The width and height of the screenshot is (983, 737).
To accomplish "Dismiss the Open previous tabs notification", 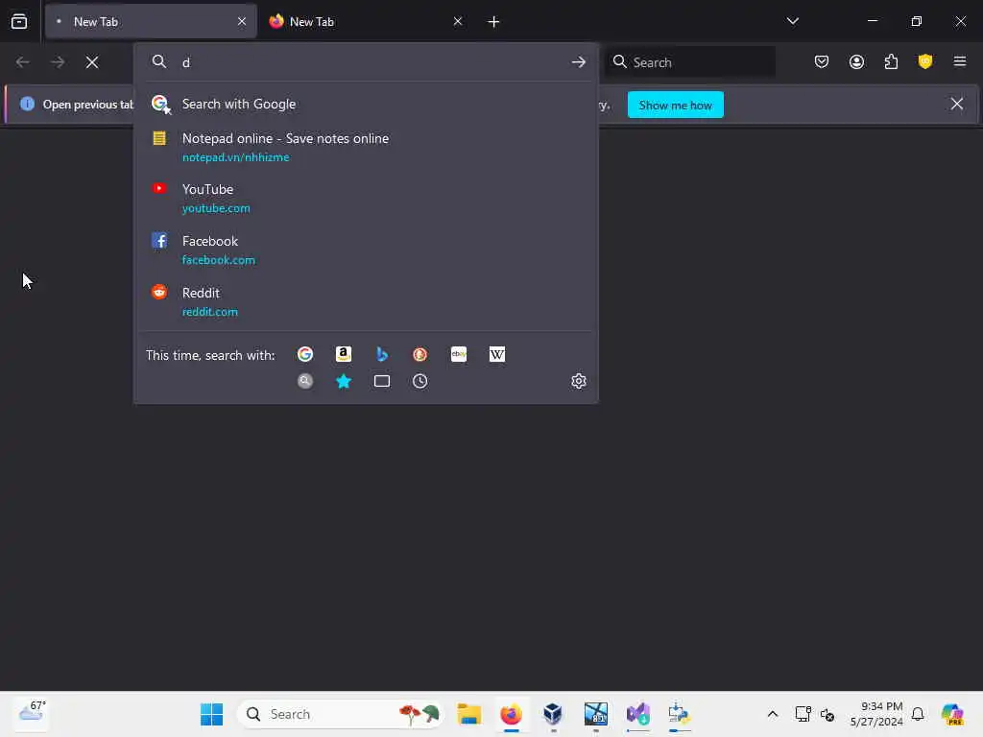I will [x=957, y=104].
